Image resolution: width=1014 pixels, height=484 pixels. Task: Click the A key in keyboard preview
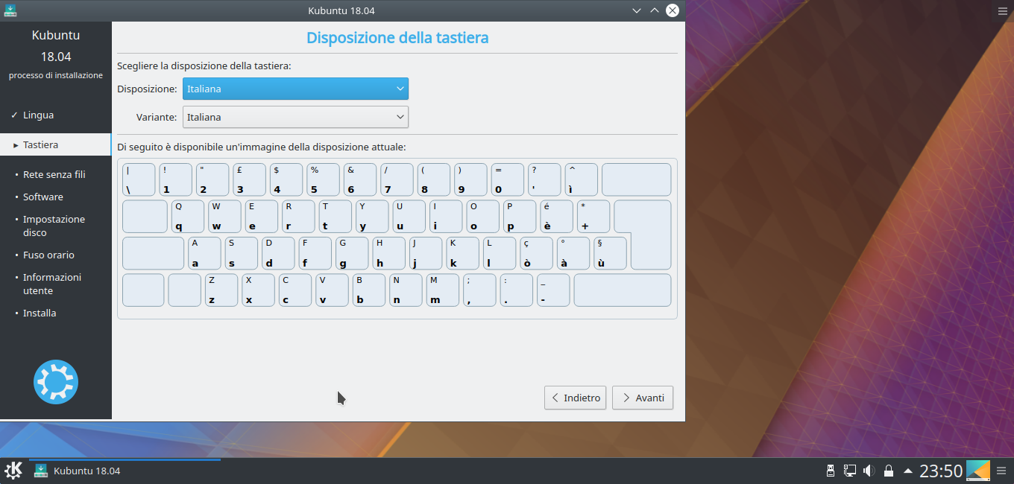tap(204, 253)
